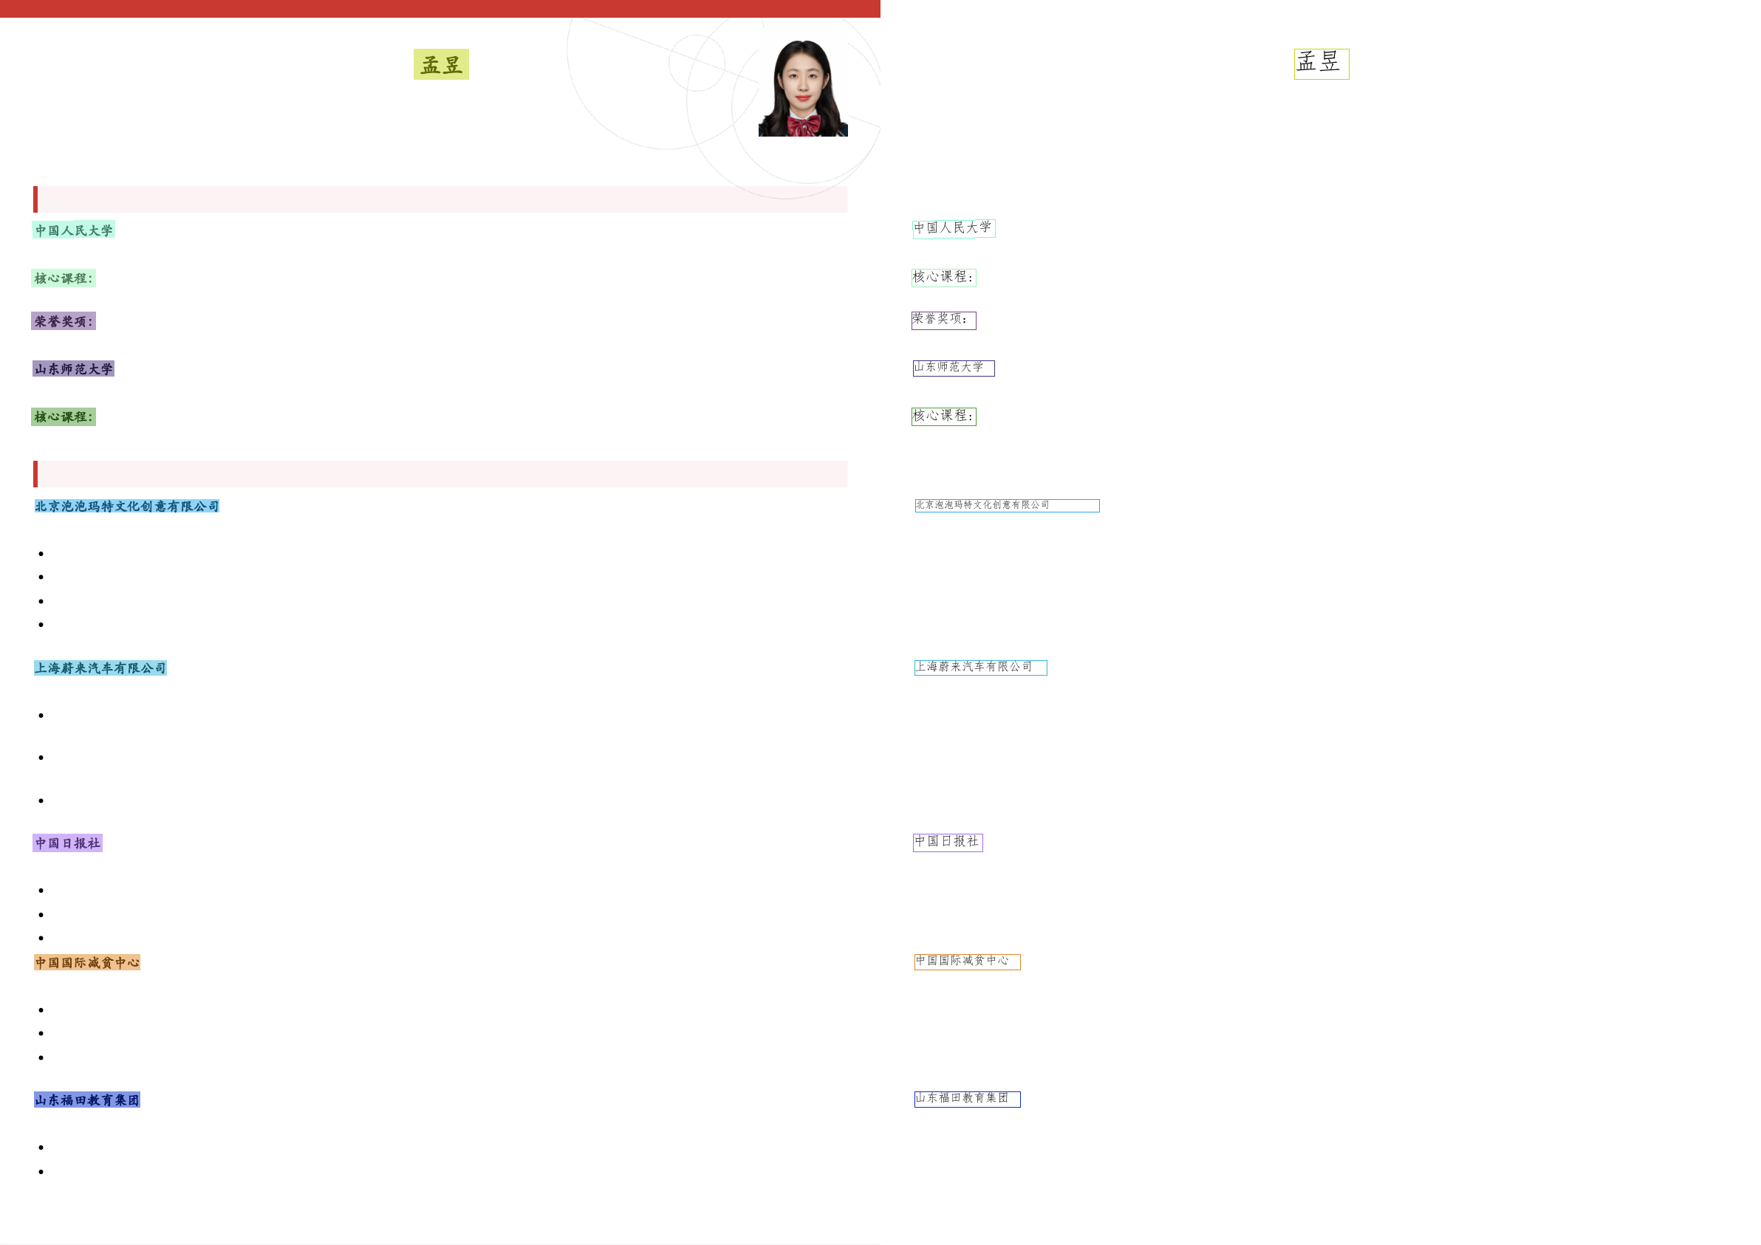The width and height of the screenshot is (1761, 1245).
Task: Select the purple highlighted 荣誉奖项 label
Action: point(64,321)
